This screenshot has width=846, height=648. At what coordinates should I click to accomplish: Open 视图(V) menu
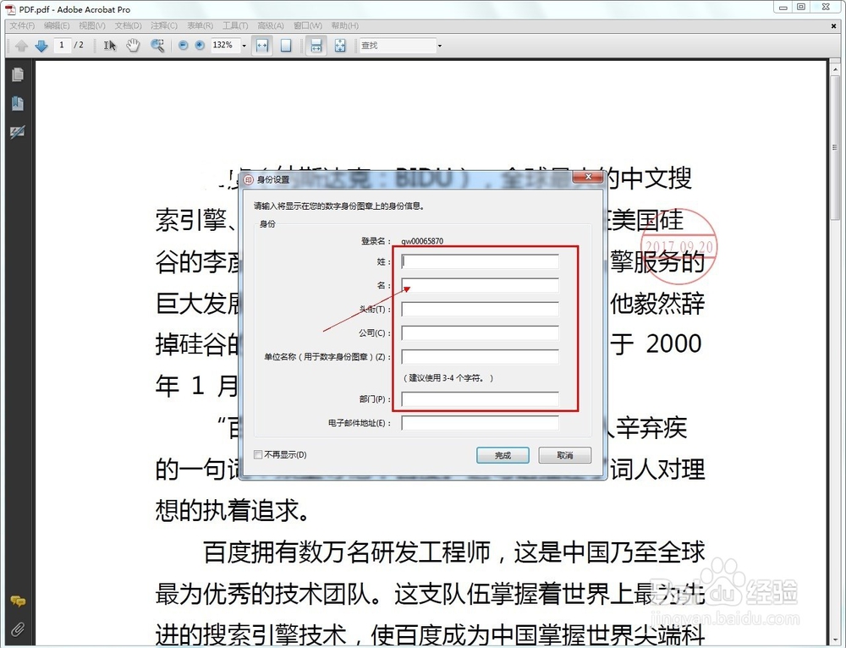[92, 25]
